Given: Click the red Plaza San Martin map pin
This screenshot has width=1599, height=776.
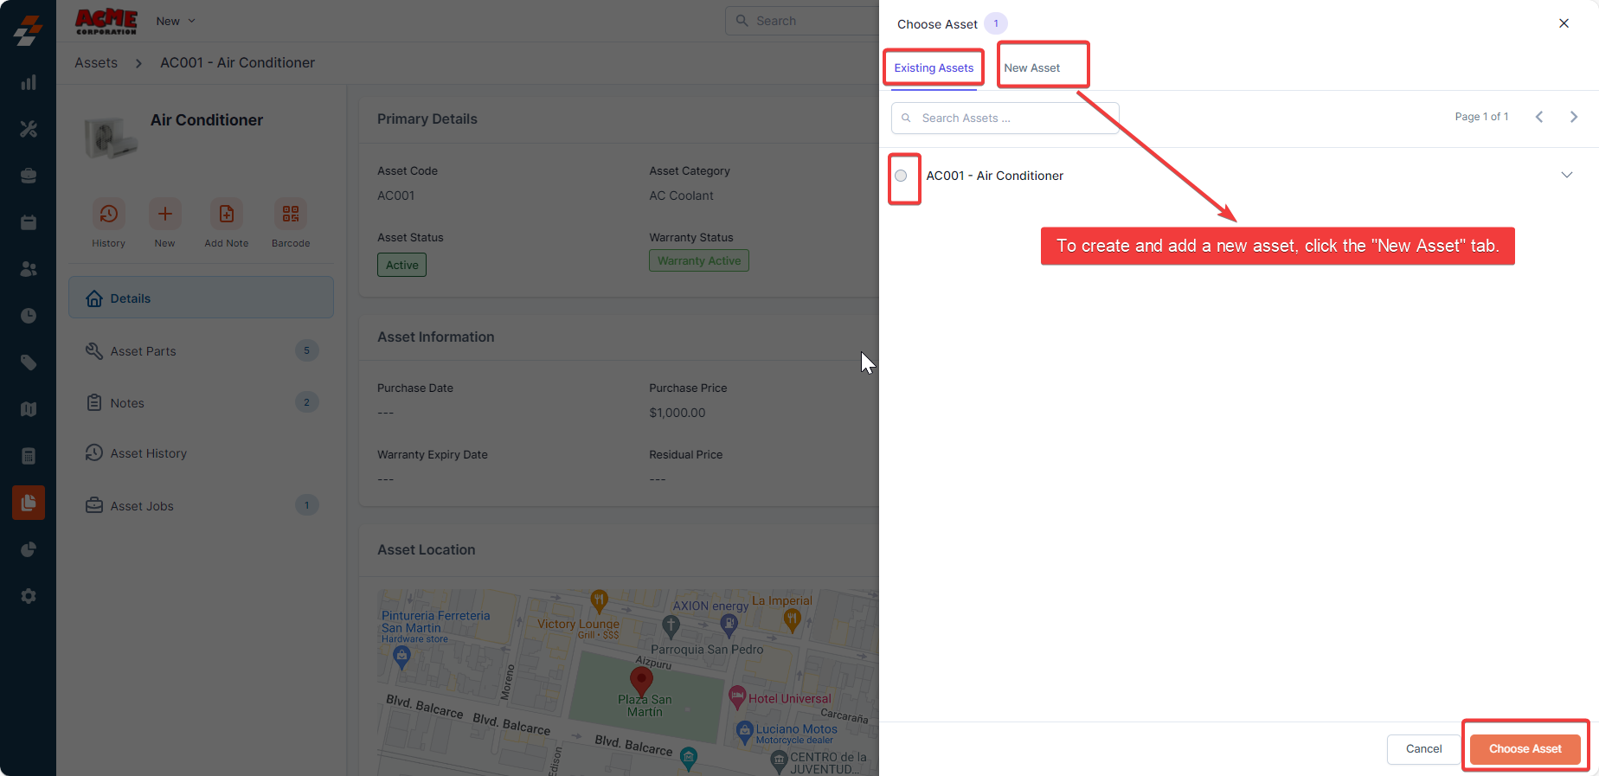Looking at the screenshot, I should tap(641, 681).
